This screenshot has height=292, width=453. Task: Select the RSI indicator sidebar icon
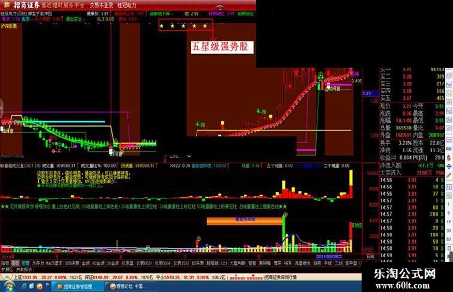(x=448, y=149)
